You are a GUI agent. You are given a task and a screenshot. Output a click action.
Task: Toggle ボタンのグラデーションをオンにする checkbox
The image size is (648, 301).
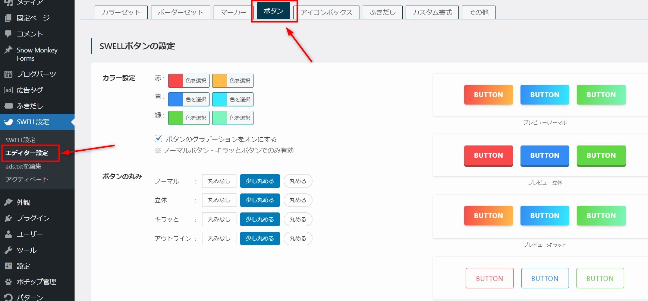pos(158,139)
